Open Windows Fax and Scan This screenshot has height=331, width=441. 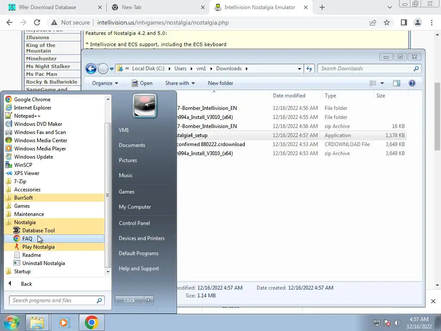[54, 132]
